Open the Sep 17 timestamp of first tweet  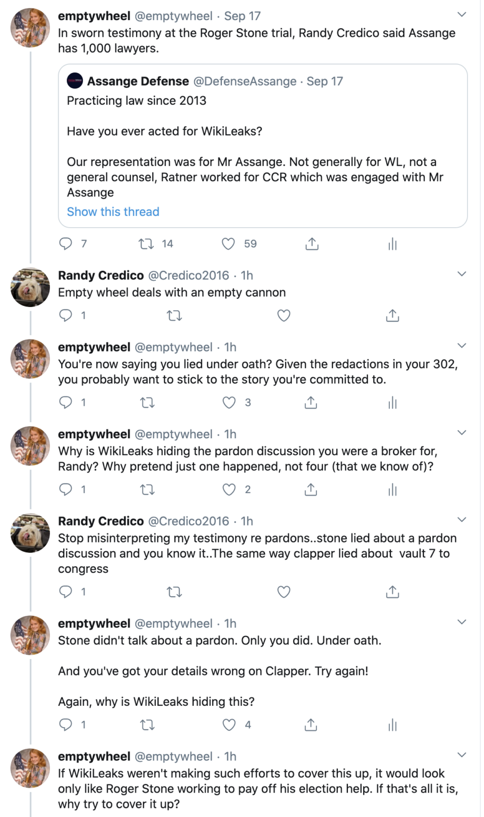[243, 16]
